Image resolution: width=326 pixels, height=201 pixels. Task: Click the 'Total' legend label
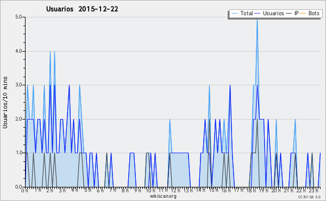pos(247,13)
